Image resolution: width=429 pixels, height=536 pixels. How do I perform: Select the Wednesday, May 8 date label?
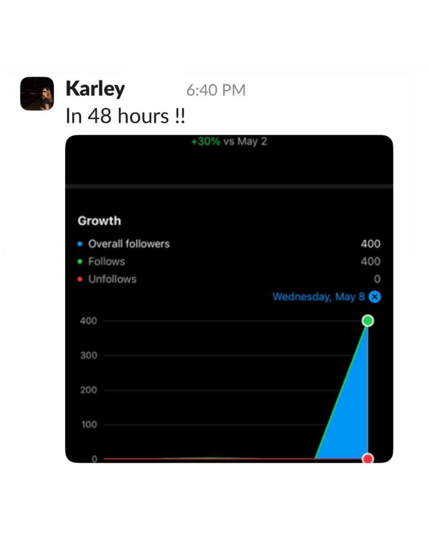[318, 297]
